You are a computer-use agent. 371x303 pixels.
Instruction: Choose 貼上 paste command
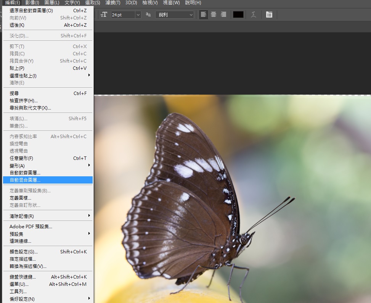click(48, 68)
